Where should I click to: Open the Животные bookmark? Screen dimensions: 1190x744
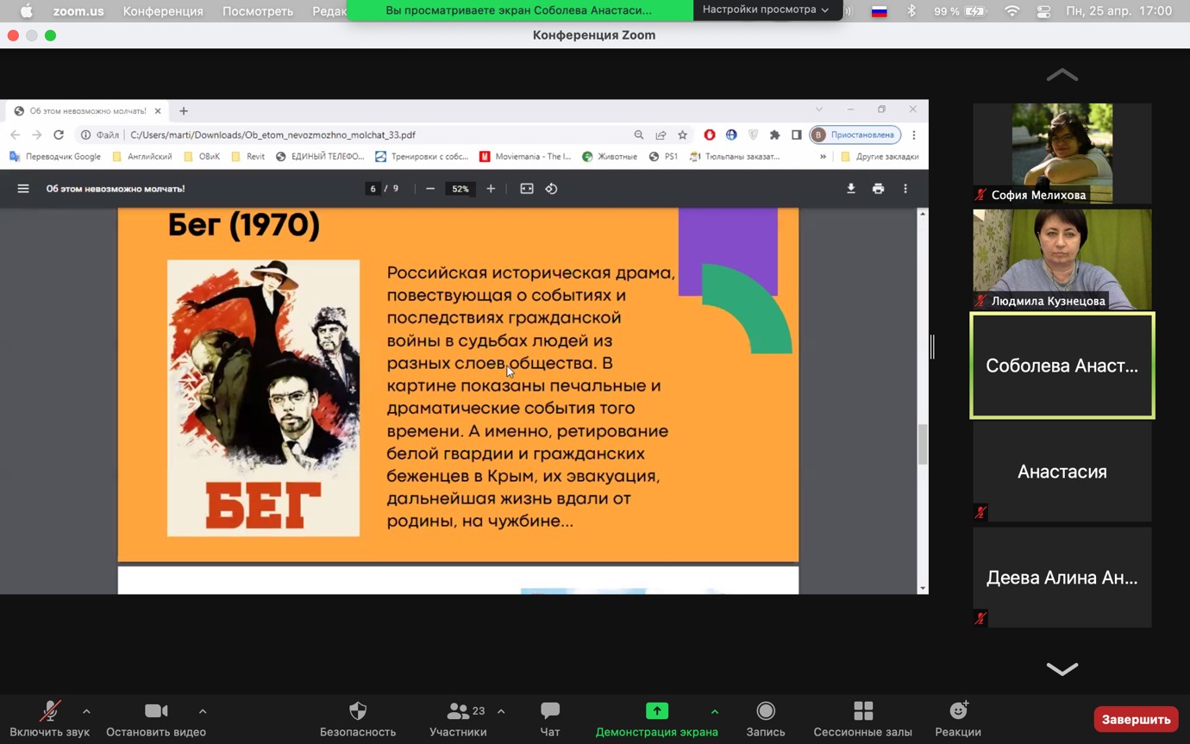(x=610, y=157)
